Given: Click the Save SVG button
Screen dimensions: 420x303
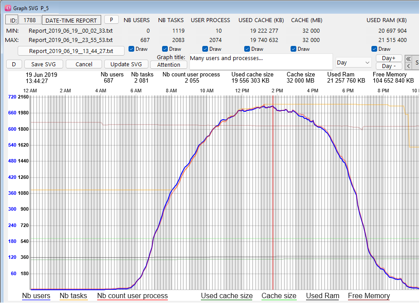Looking at the screenshot, I should (43, 64).
